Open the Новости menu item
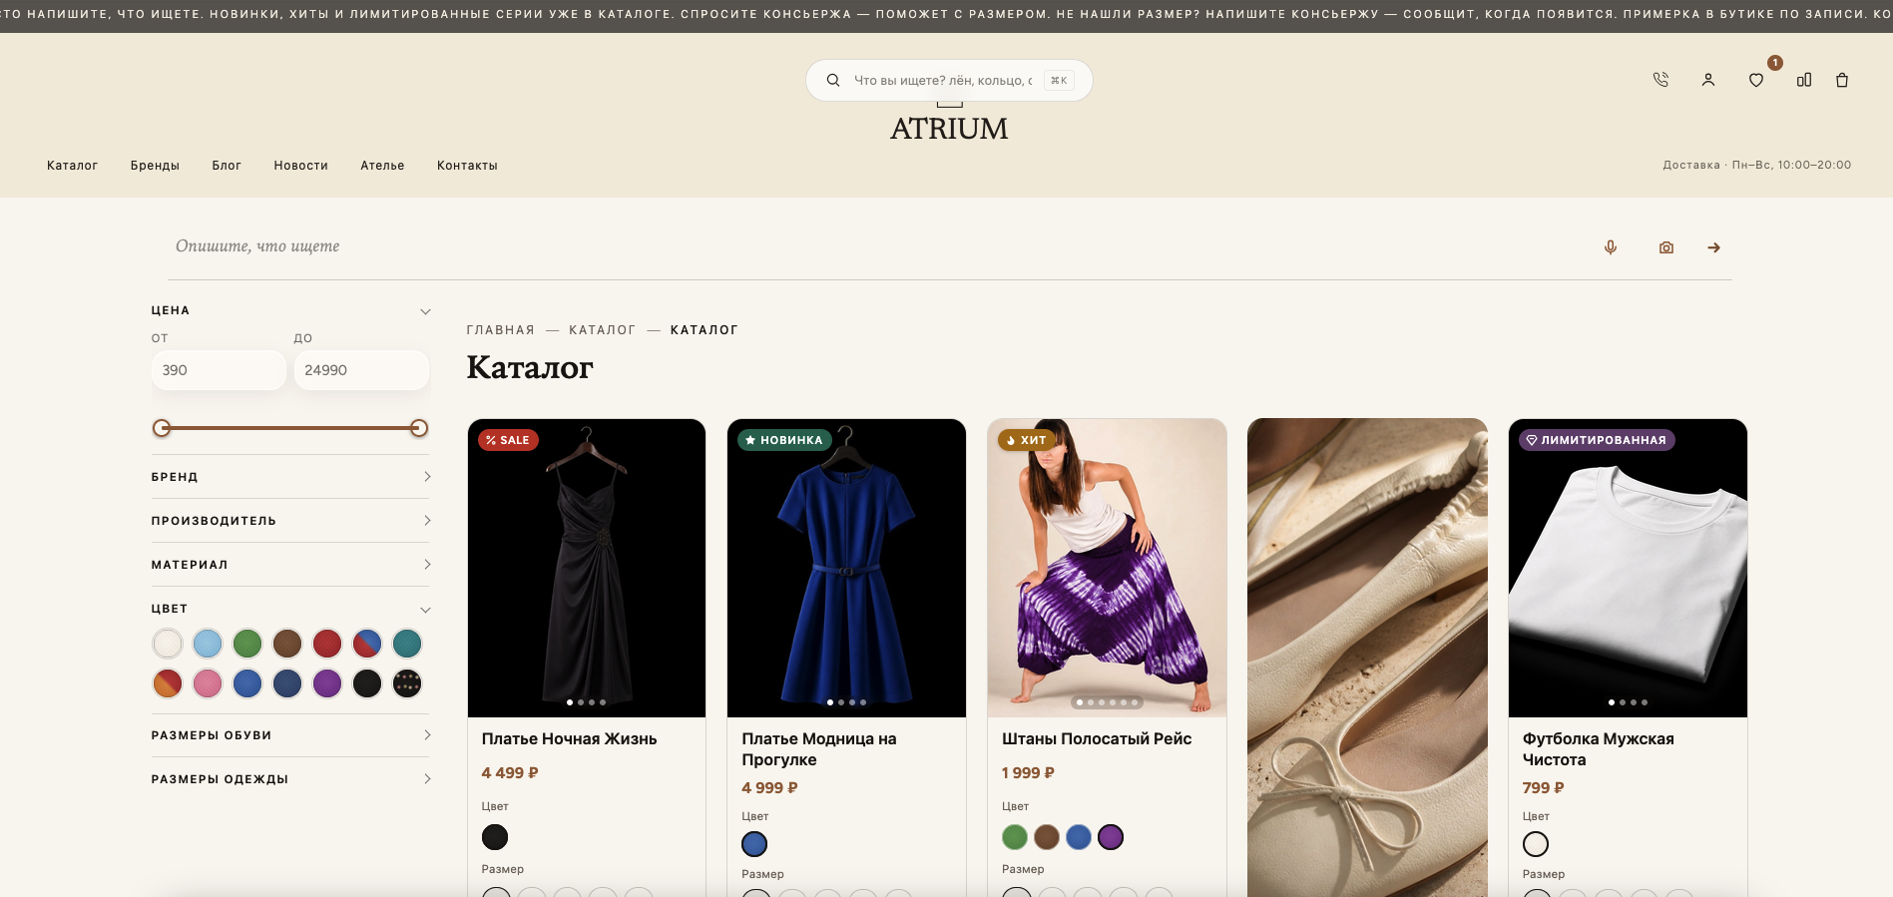The height and width of the screenshot is (897, 1893). point(301,166)
